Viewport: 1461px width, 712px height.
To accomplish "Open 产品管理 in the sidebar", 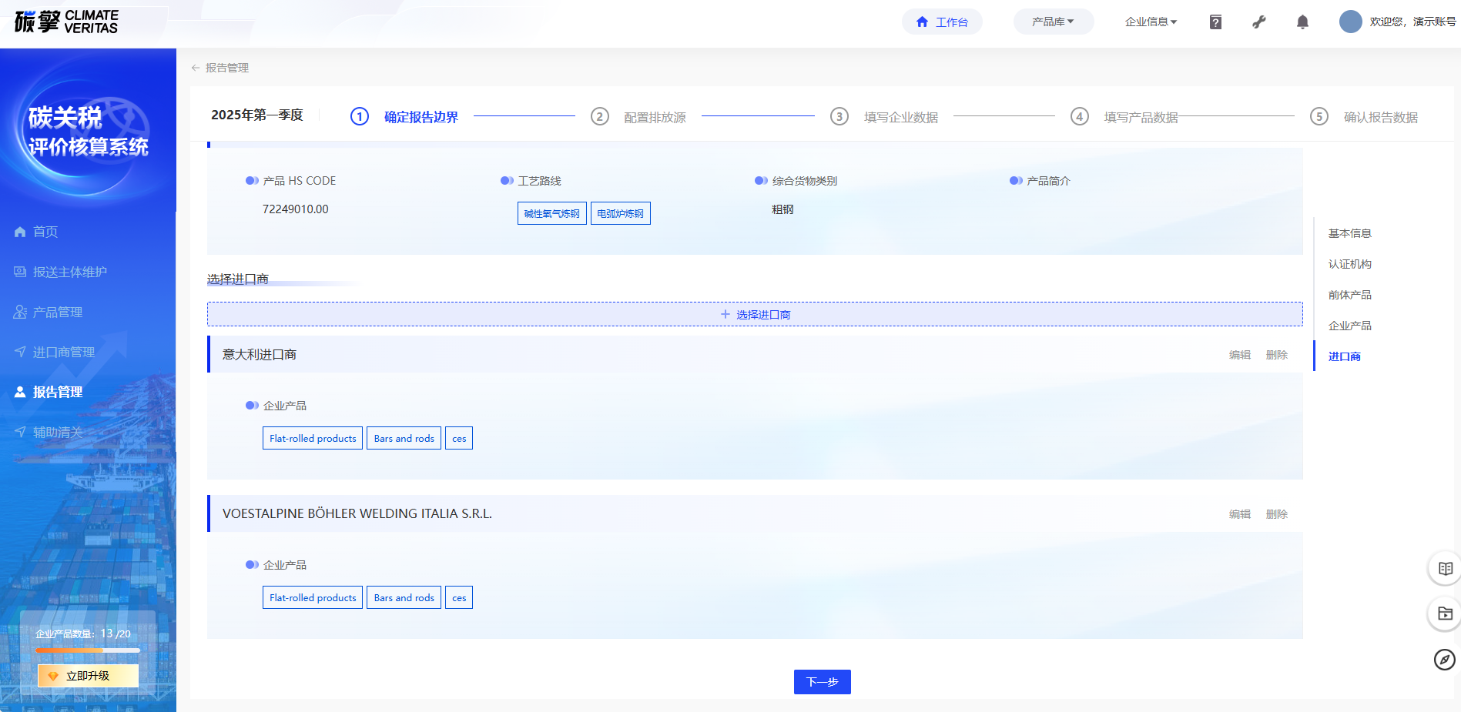I will click(x=57, y=312).
